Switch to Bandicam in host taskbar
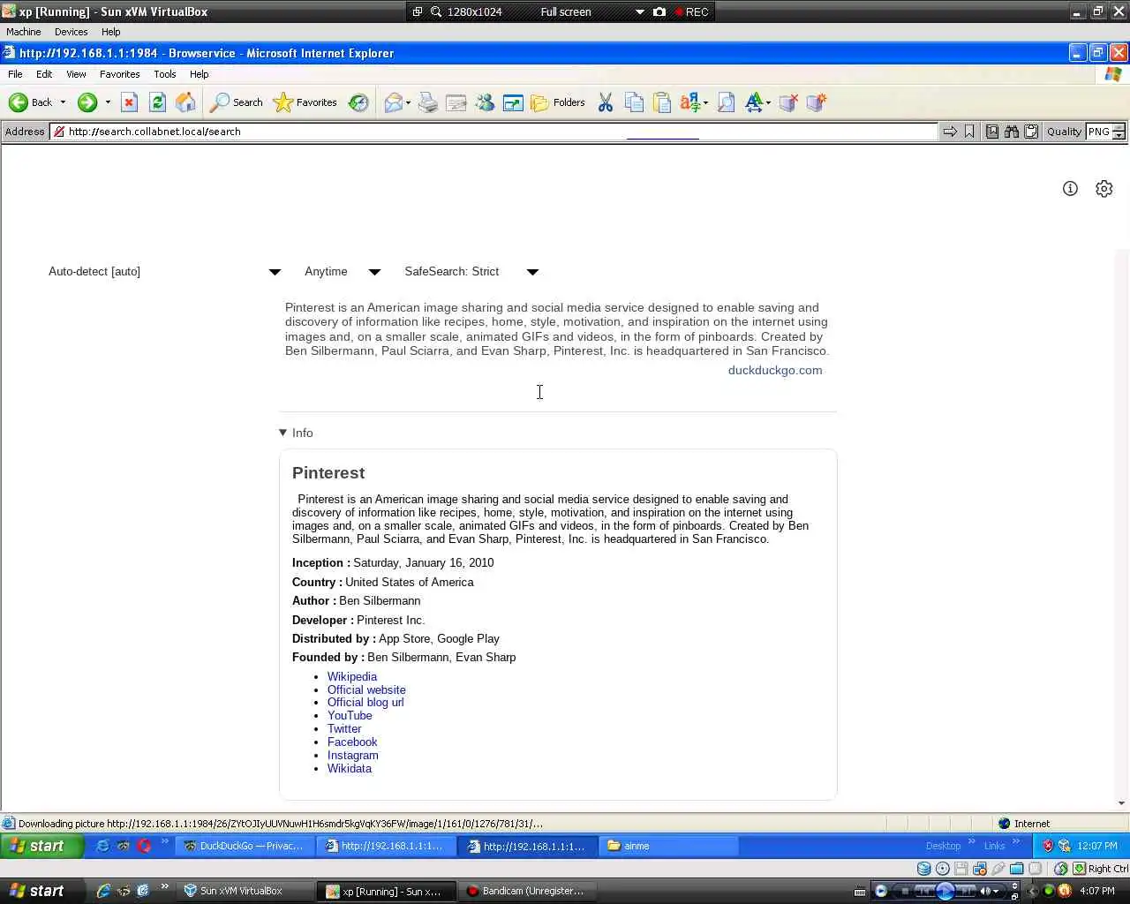Image resolution: width=1130 pixels, height=904 pixels. 526,891
